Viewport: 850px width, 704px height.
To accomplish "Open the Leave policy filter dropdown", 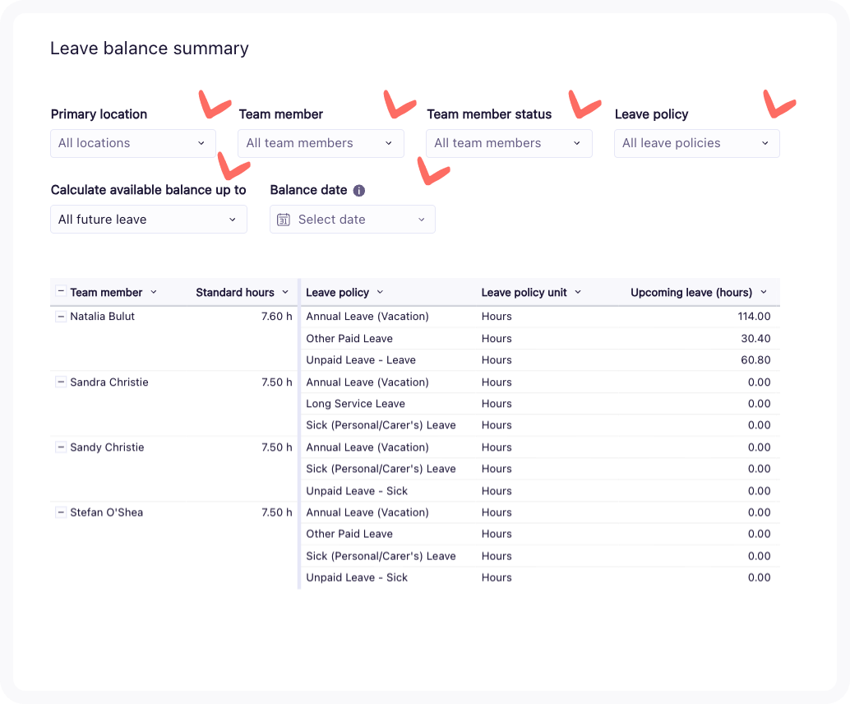I will pyautogui.click(x=696, y=143).
